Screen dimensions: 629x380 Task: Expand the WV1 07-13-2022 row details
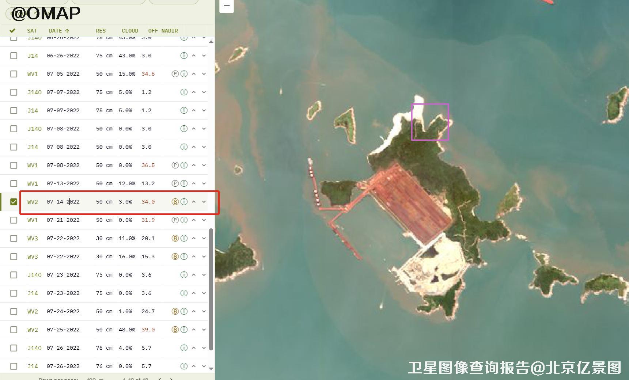point(204,183)
